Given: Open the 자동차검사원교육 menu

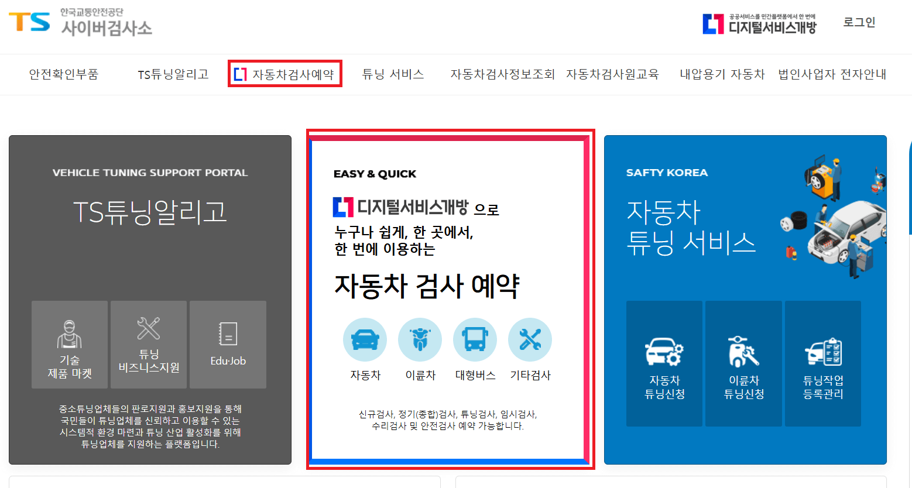Looking at the screenshot, I should [x=612, y=74].
